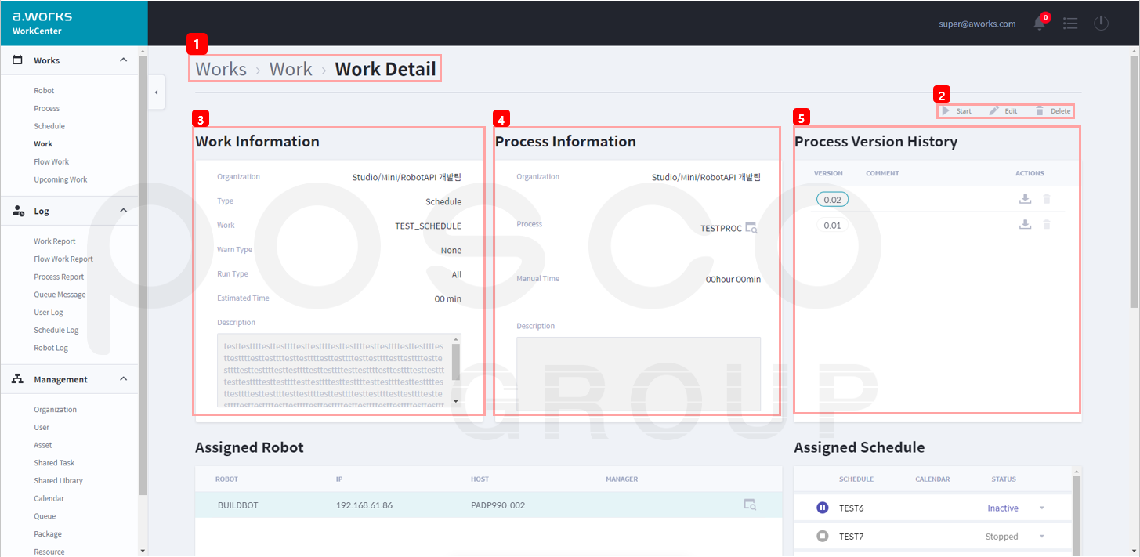
Task: Select the 0.01 version badge
Action: (832, 226)
